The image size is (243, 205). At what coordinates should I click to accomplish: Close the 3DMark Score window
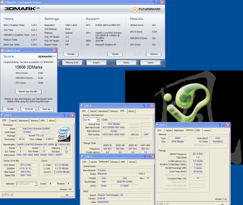click(x=55, y=50)
